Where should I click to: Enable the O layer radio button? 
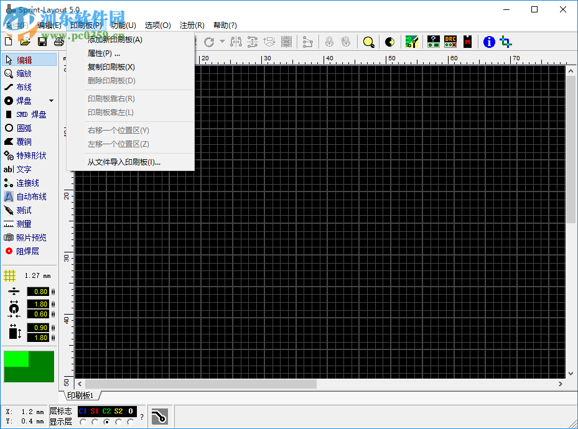pyautogui.click(x=131, y=422)
